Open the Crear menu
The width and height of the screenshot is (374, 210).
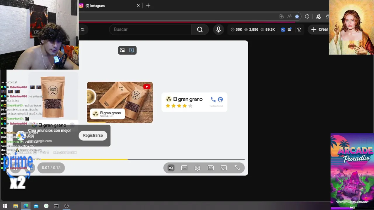[x=319, y=29]
